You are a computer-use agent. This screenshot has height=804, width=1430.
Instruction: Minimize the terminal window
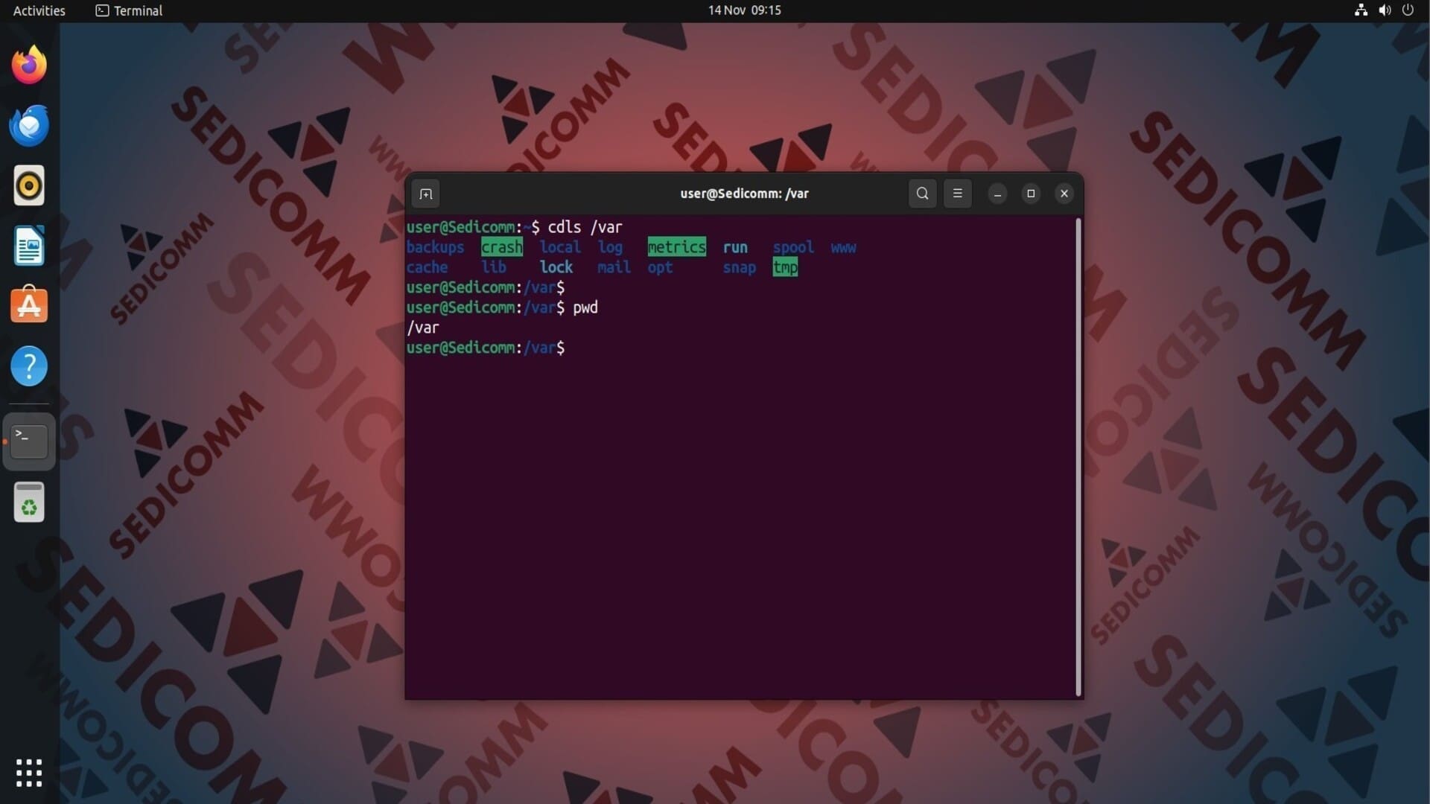(x=997, y=194)
